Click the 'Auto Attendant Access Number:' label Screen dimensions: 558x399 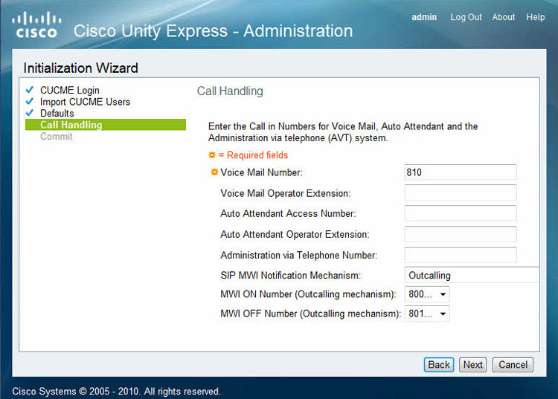click(288, 213)
